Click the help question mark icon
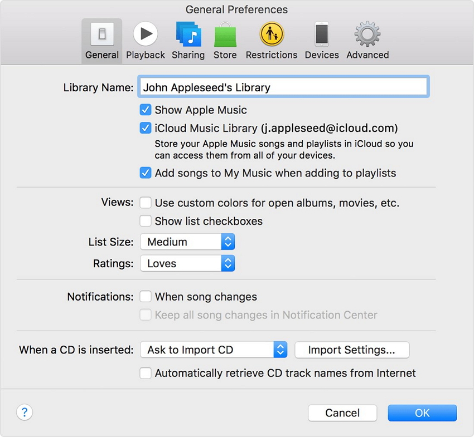The width and height of the screenshot is (474, 437). [x=25, y=413]
